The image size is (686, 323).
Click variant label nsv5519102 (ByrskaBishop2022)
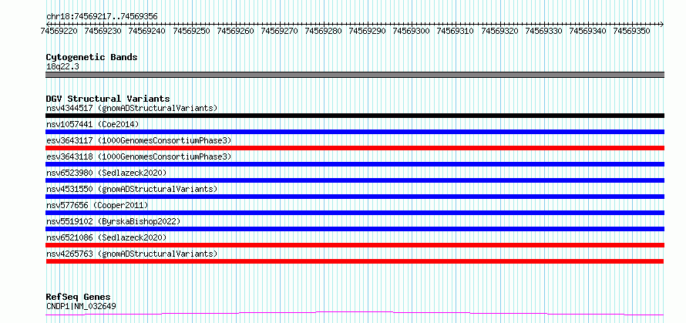113,221
